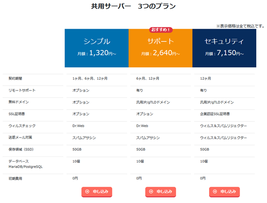Select the blue シンプル plan header
267x203 pixels.
pyautogui.click(x=97, y=48)
